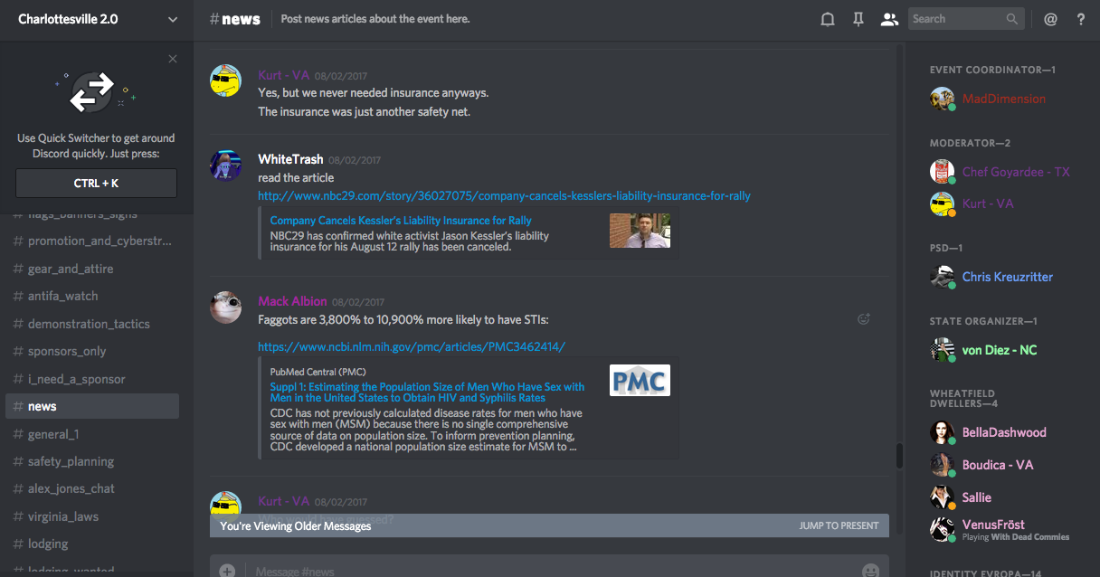Click the chat message scrollbar handle
The image size is (1100, 577).
(x=899, y=456)
